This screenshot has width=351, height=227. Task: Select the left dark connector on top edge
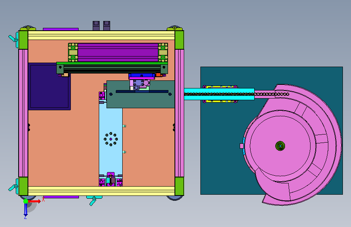pos(96,26)
